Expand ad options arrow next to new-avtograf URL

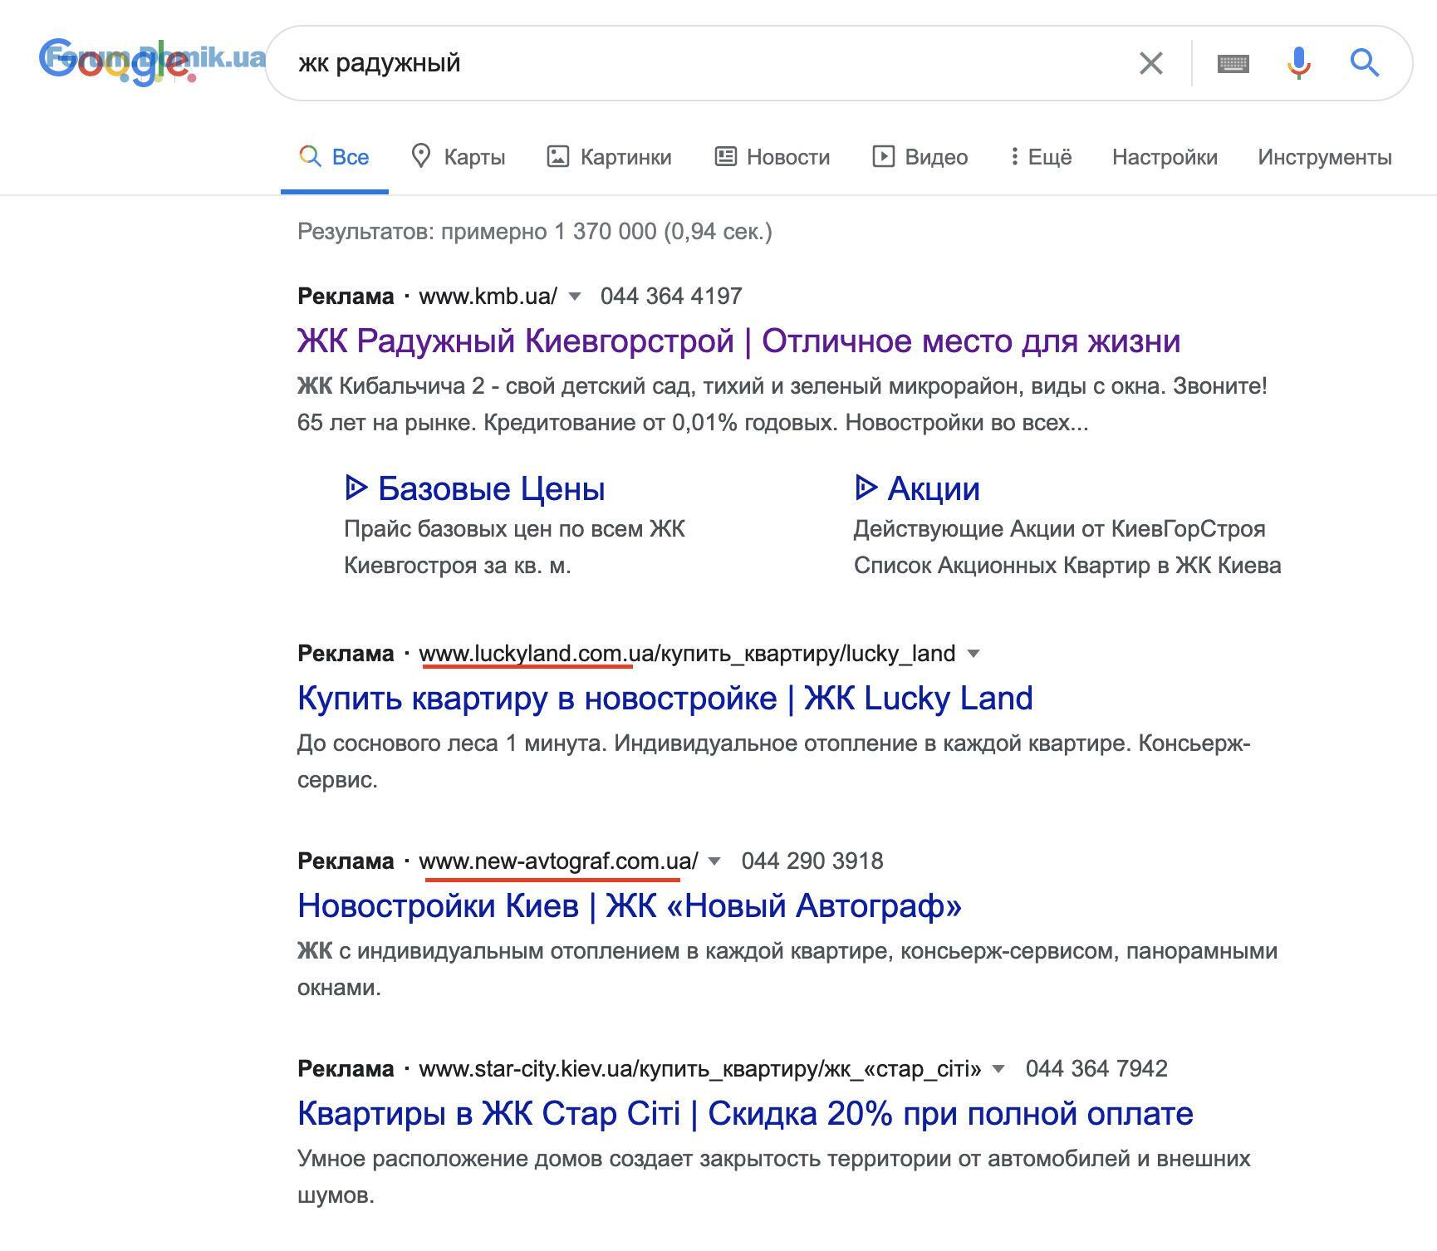tap(714, 862)
